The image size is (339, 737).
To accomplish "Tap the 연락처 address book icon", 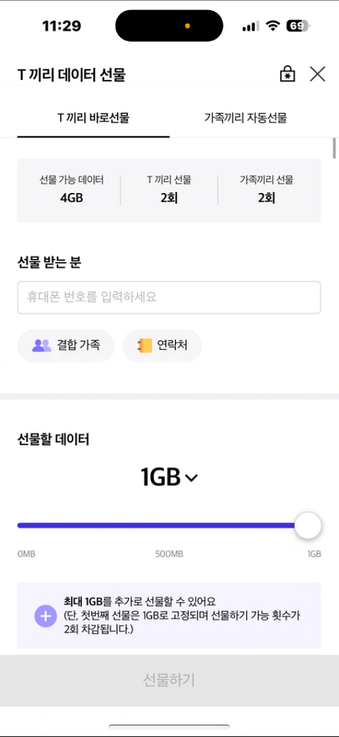I will click(x=144, y=346).
